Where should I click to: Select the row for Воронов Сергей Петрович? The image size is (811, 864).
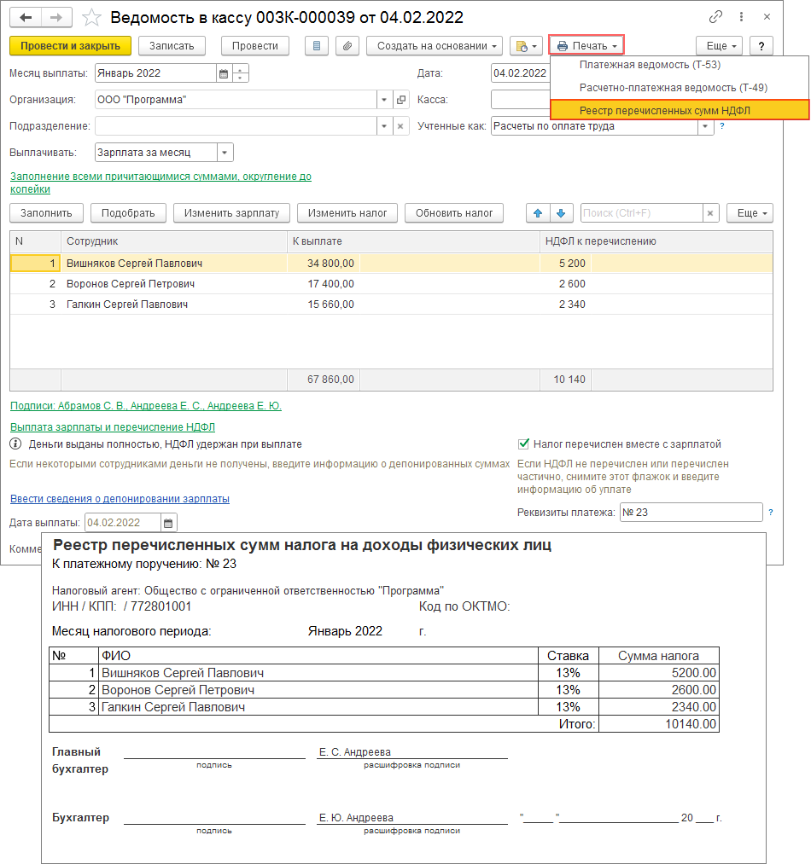pos(131,284)
